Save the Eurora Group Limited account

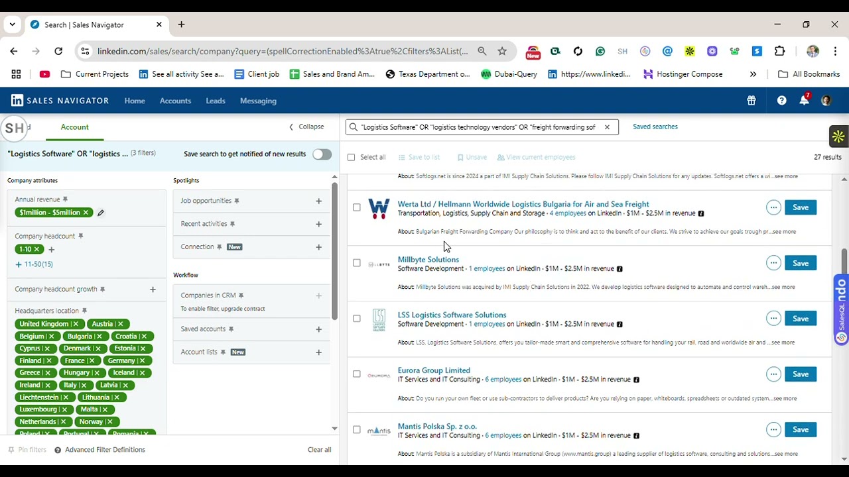pyautogui.click(x=801, y=374)
